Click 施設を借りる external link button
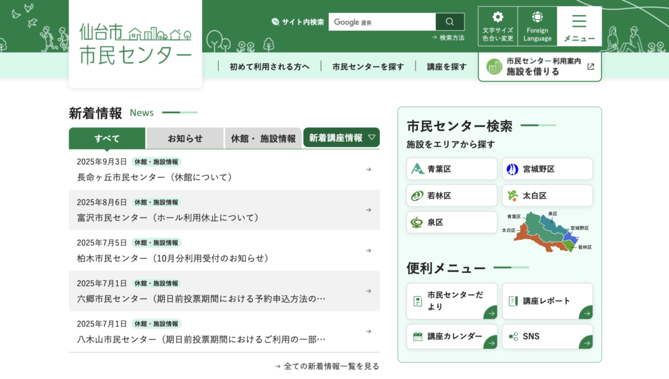This screenshot has height=379, width=669. 540,67
